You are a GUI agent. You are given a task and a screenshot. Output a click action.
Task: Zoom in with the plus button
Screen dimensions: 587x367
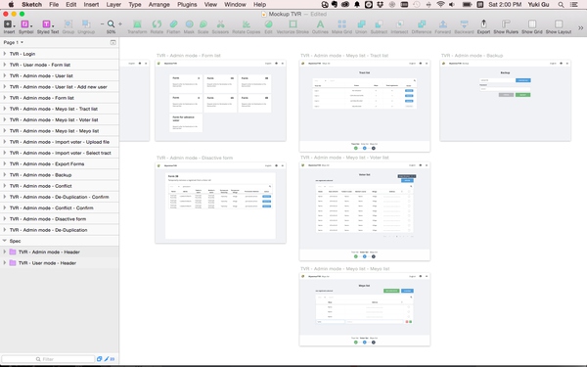[x=120, y=23]
